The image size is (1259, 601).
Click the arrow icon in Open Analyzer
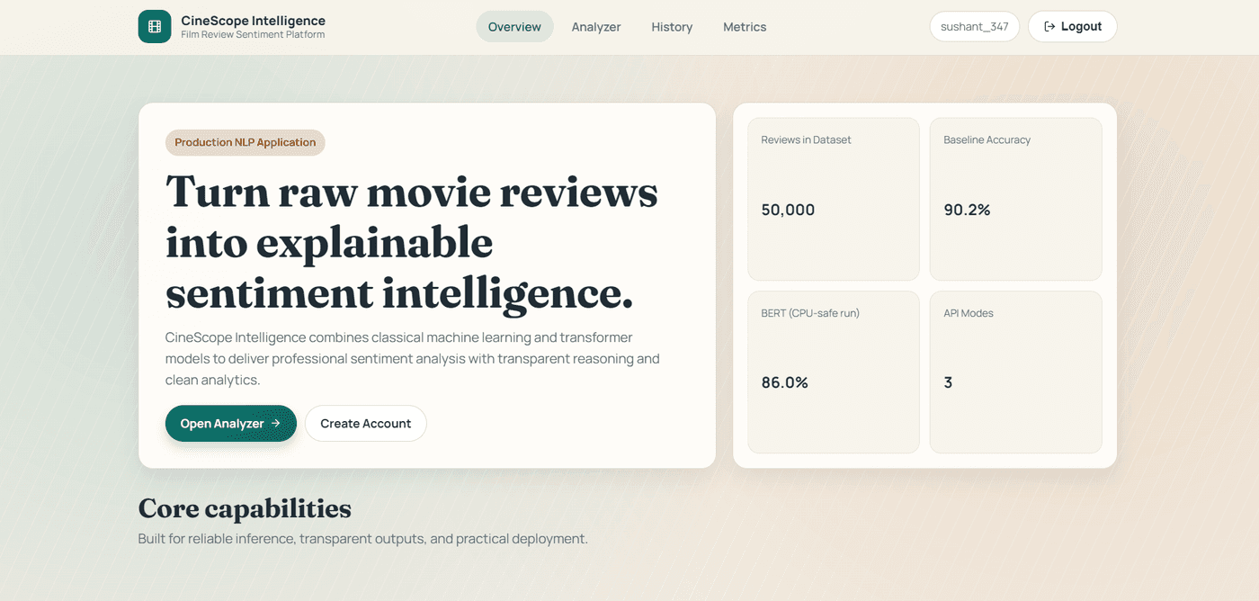(x=276, y=424)
